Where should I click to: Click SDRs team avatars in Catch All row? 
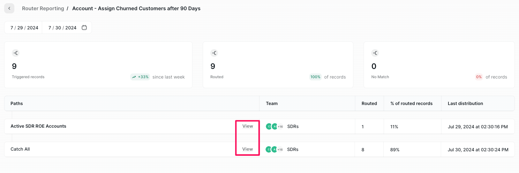[x=275, y=149]
